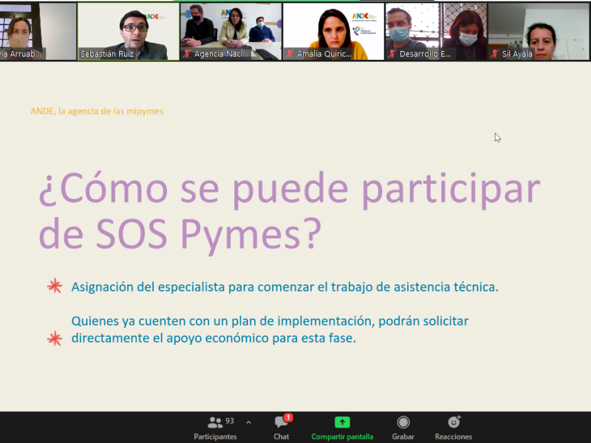Click the green Compartir pantalla icon
The image size is (591, 443).
tap(342, 422)
